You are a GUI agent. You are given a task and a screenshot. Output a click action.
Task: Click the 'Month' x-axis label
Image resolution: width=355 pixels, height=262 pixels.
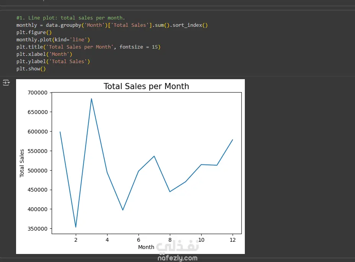pyautogui.click(x=146, y=247)
